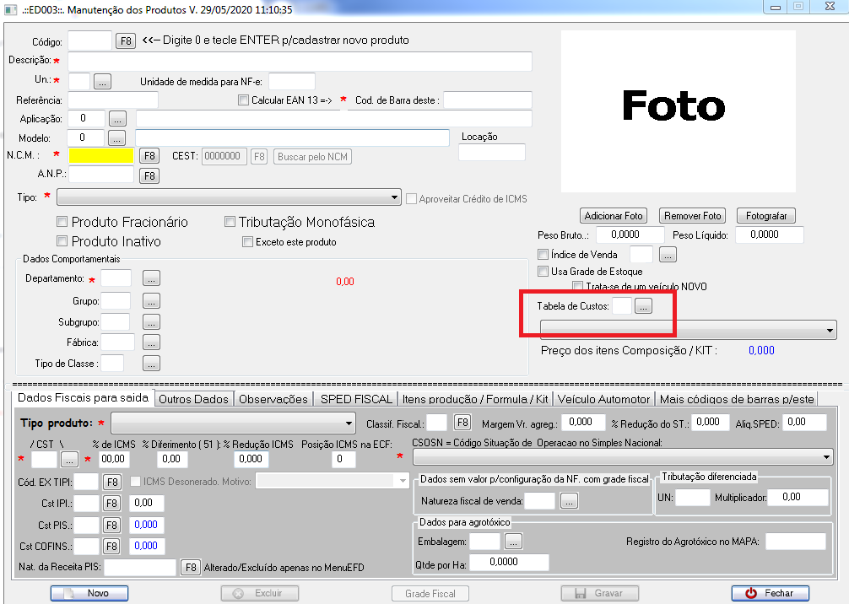Viewport: 849px width, 604px height.
Task: Open the Tabela de Custos ellipsis lookup
Action: (643, 307)
